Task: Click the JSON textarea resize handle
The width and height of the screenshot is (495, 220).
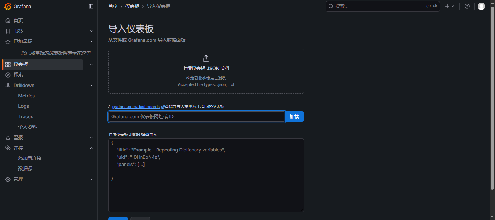Action: click(302, 210)
